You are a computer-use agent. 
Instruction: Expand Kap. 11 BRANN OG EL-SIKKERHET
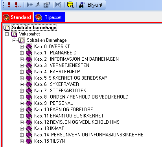point(22,116)
